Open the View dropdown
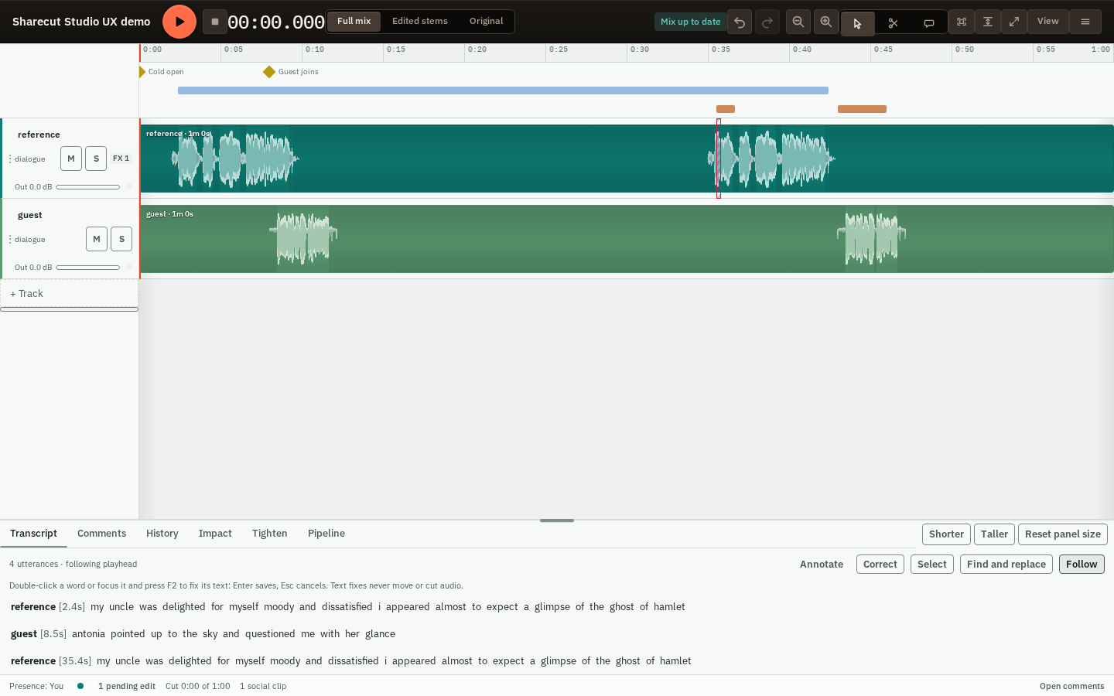The image size is (1114, 696). click(1048, 22)
